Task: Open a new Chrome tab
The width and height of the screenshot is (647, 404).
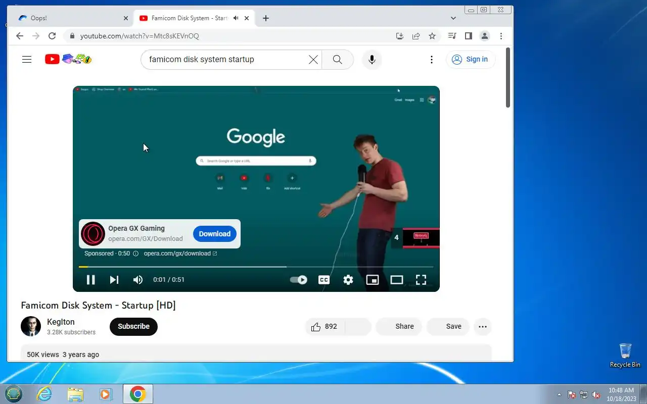Action: (x=266, y=18)
